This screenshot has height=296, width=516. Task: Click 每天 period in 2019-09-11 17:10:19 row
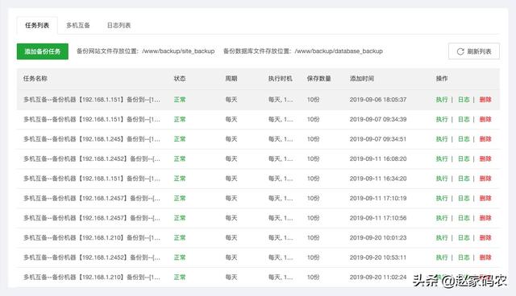click(231, 198)
